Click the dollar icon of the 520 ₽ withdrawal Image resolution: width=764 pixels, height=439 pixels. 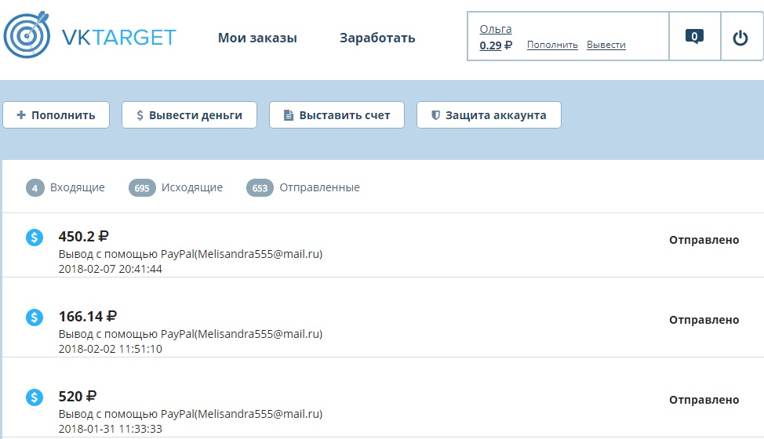(34, 397)
